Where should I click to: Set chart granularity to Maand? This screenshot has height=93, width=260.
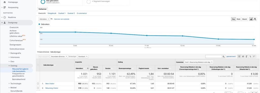click(x=245, y=19)
